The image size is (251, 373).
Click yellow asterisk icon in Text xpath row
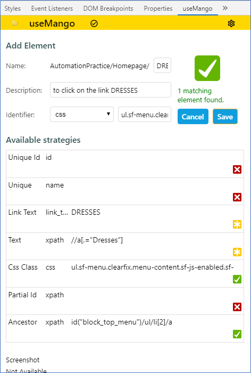(237, 252)
